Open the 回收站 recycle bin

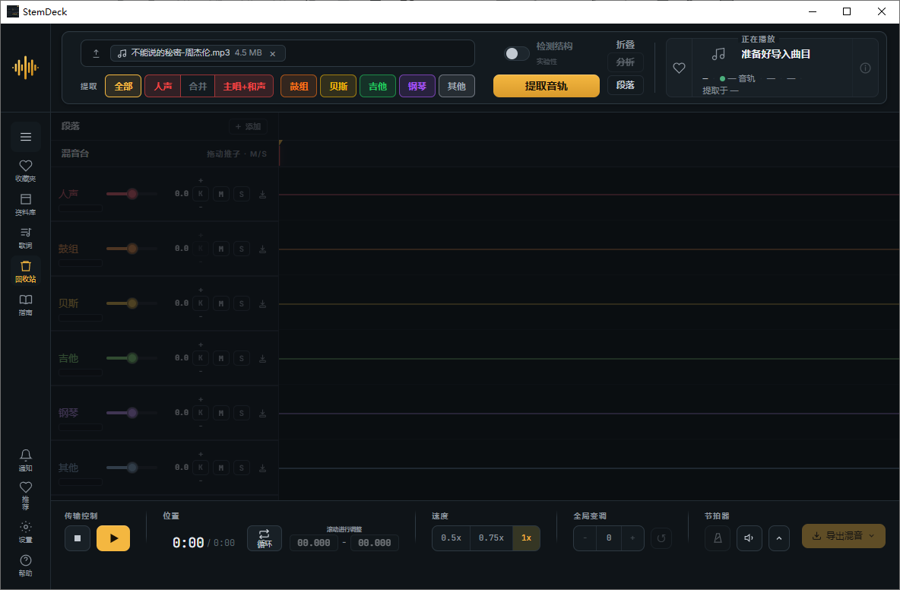coord(26,271)
